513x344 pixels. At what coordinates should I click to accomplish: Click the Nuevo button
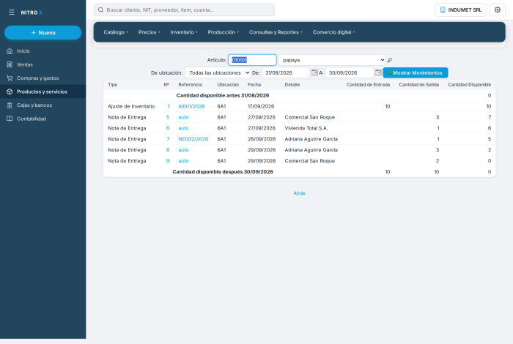click(x=43, y=33)
